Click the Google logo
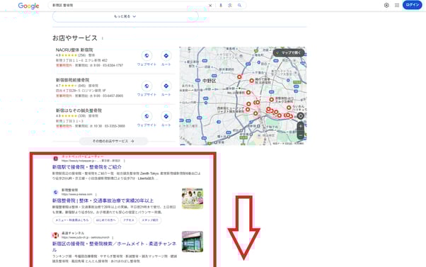This screenshot has height=267, width=426. [x=28, y=6]
